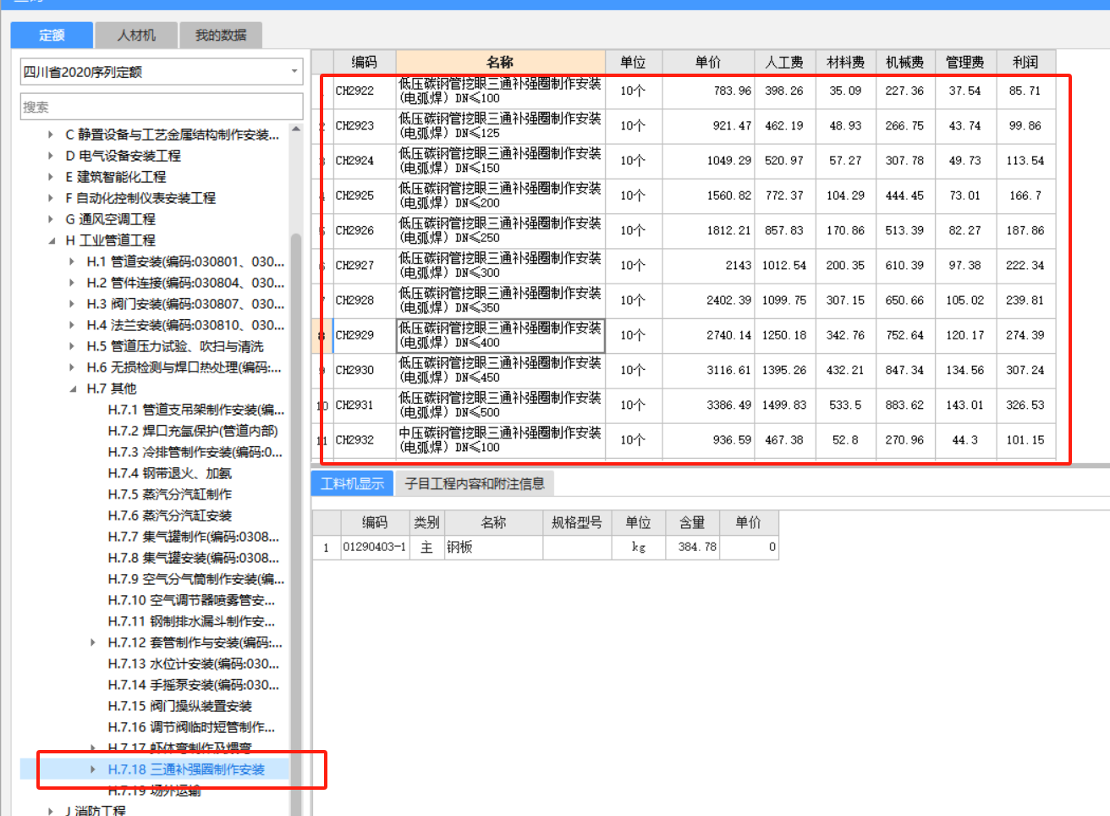Click the 钢板 material name cell
The width and height of the screenshot is (1110, 816).
(493, 547)
